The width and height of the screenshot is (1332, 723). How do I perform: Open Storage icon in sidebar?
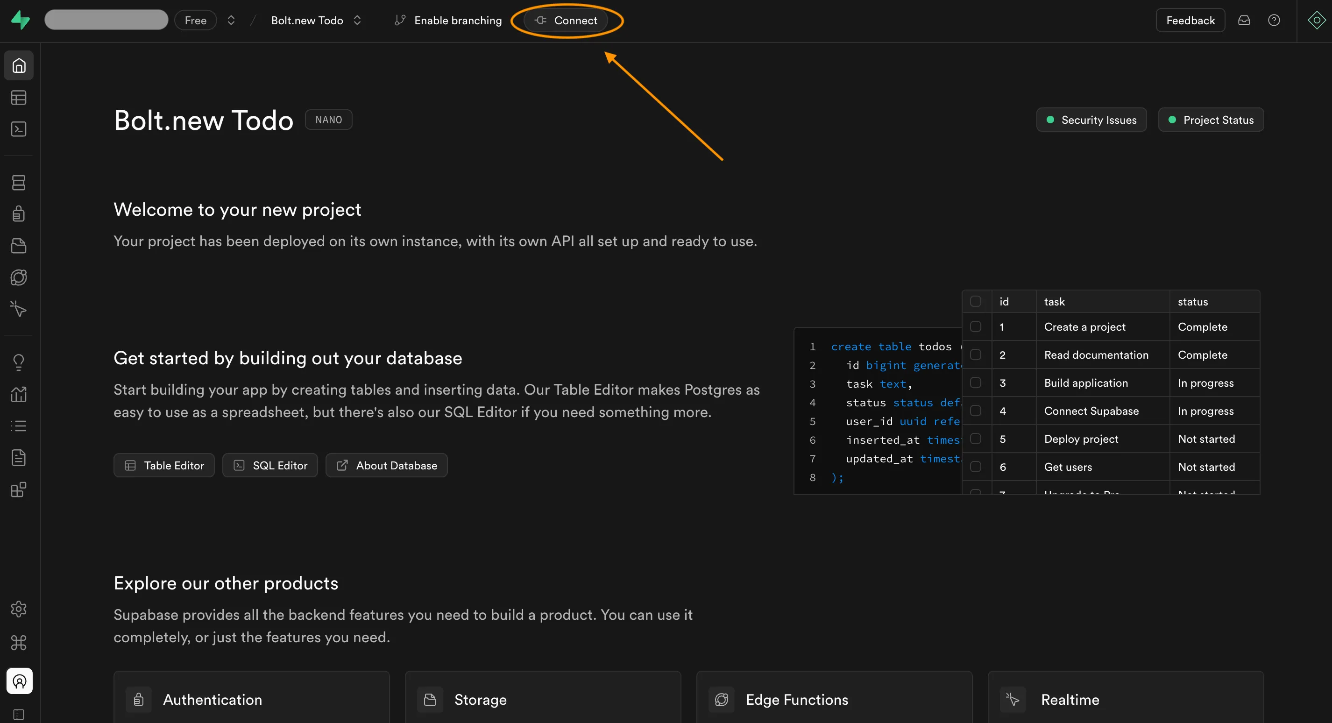tap(19, 246)
